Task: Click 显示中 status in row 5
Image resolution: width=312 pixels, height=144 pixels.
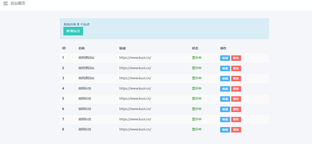Action: [197, 99]
